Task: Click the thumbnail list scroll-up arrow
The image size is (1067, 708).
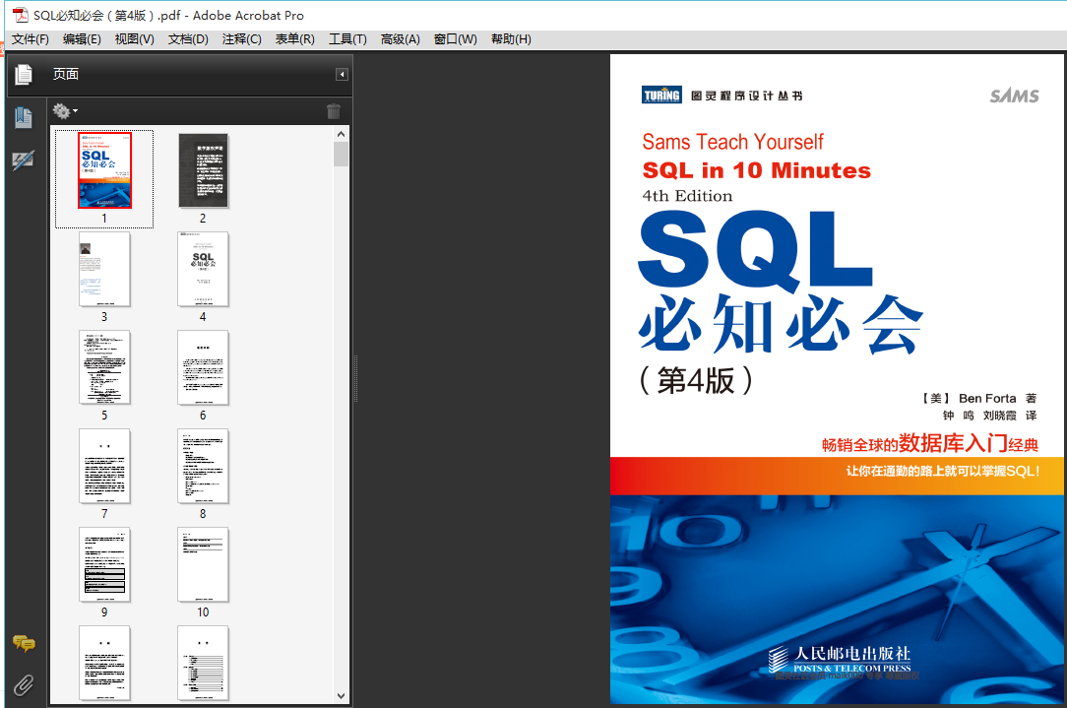Action: click(341, 134)
